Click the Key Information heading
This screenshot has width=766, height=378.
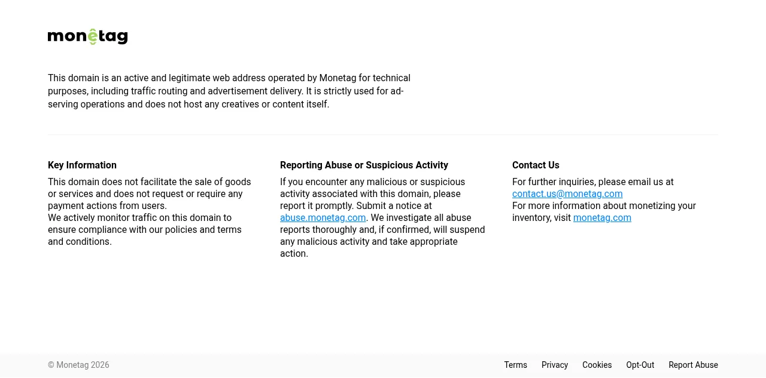click(x=82, y=165)
